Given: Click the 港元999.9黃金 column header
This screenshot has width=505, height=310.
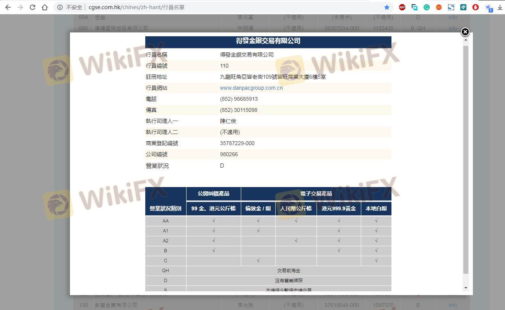Looking at the screenshot, I should tap(339, 208).
